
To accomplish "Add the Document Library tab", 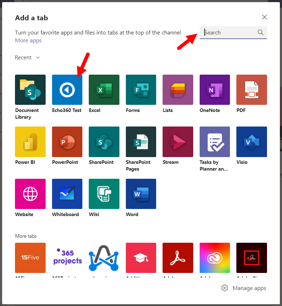I will (30, 90).
